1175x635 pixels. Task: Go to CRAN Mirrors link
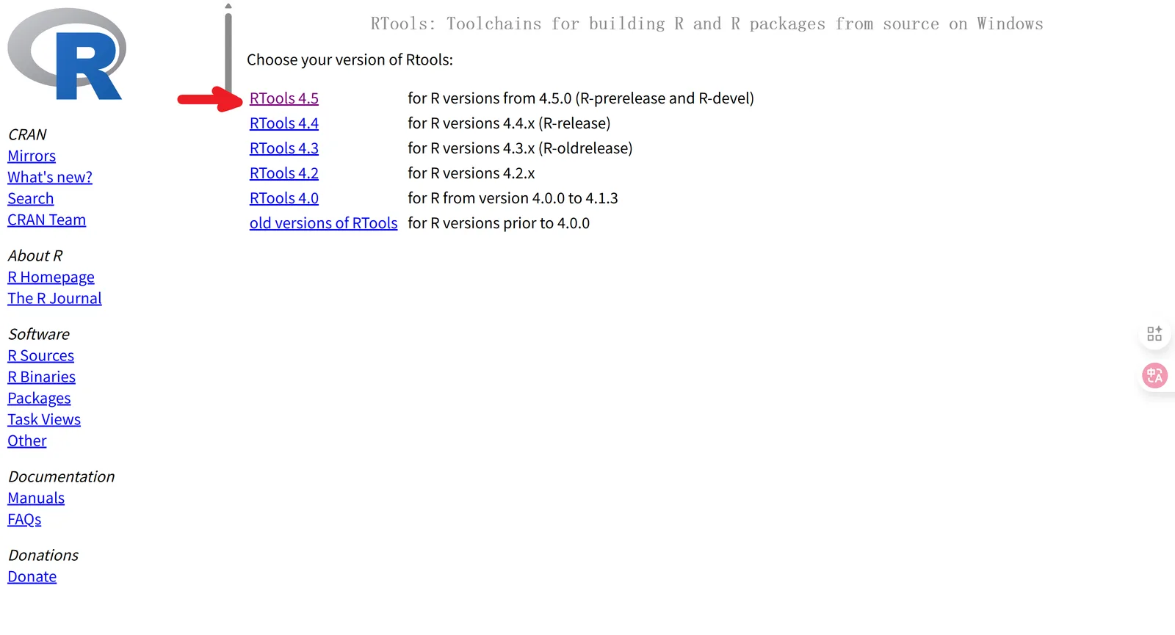pyautogui.click(x=32, y=156)
